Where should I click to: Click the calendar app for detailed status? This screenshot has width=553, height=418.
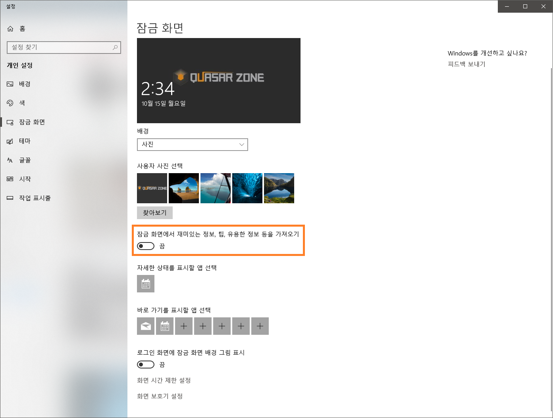(146, 284)
